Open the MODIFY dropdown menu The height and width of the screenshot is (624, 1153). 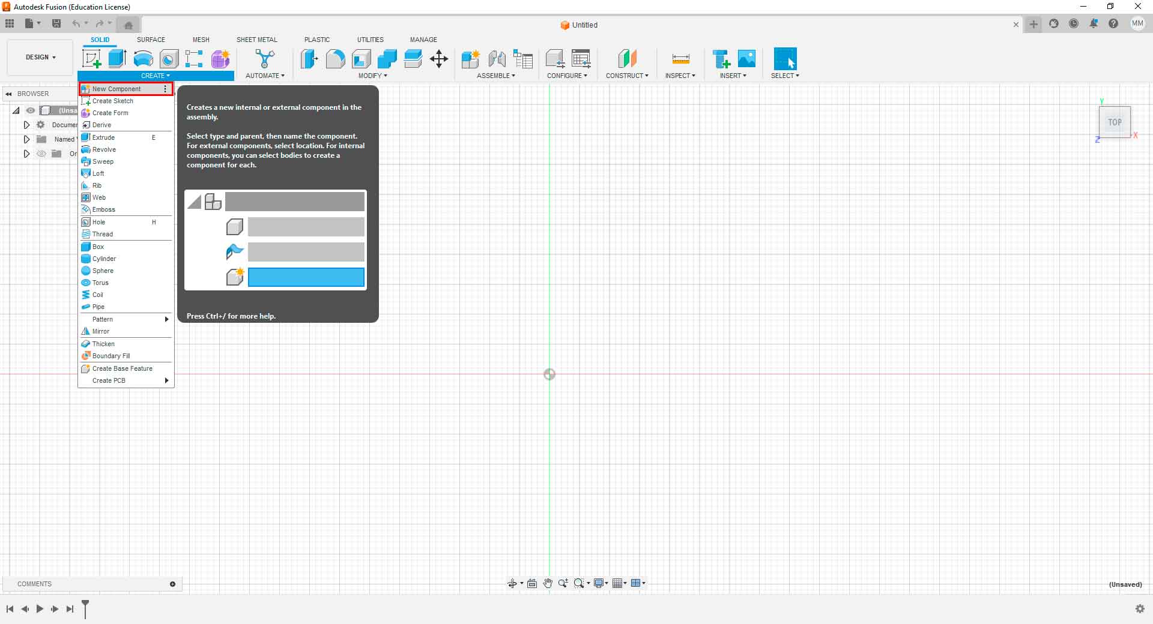(x=373, y=76)
